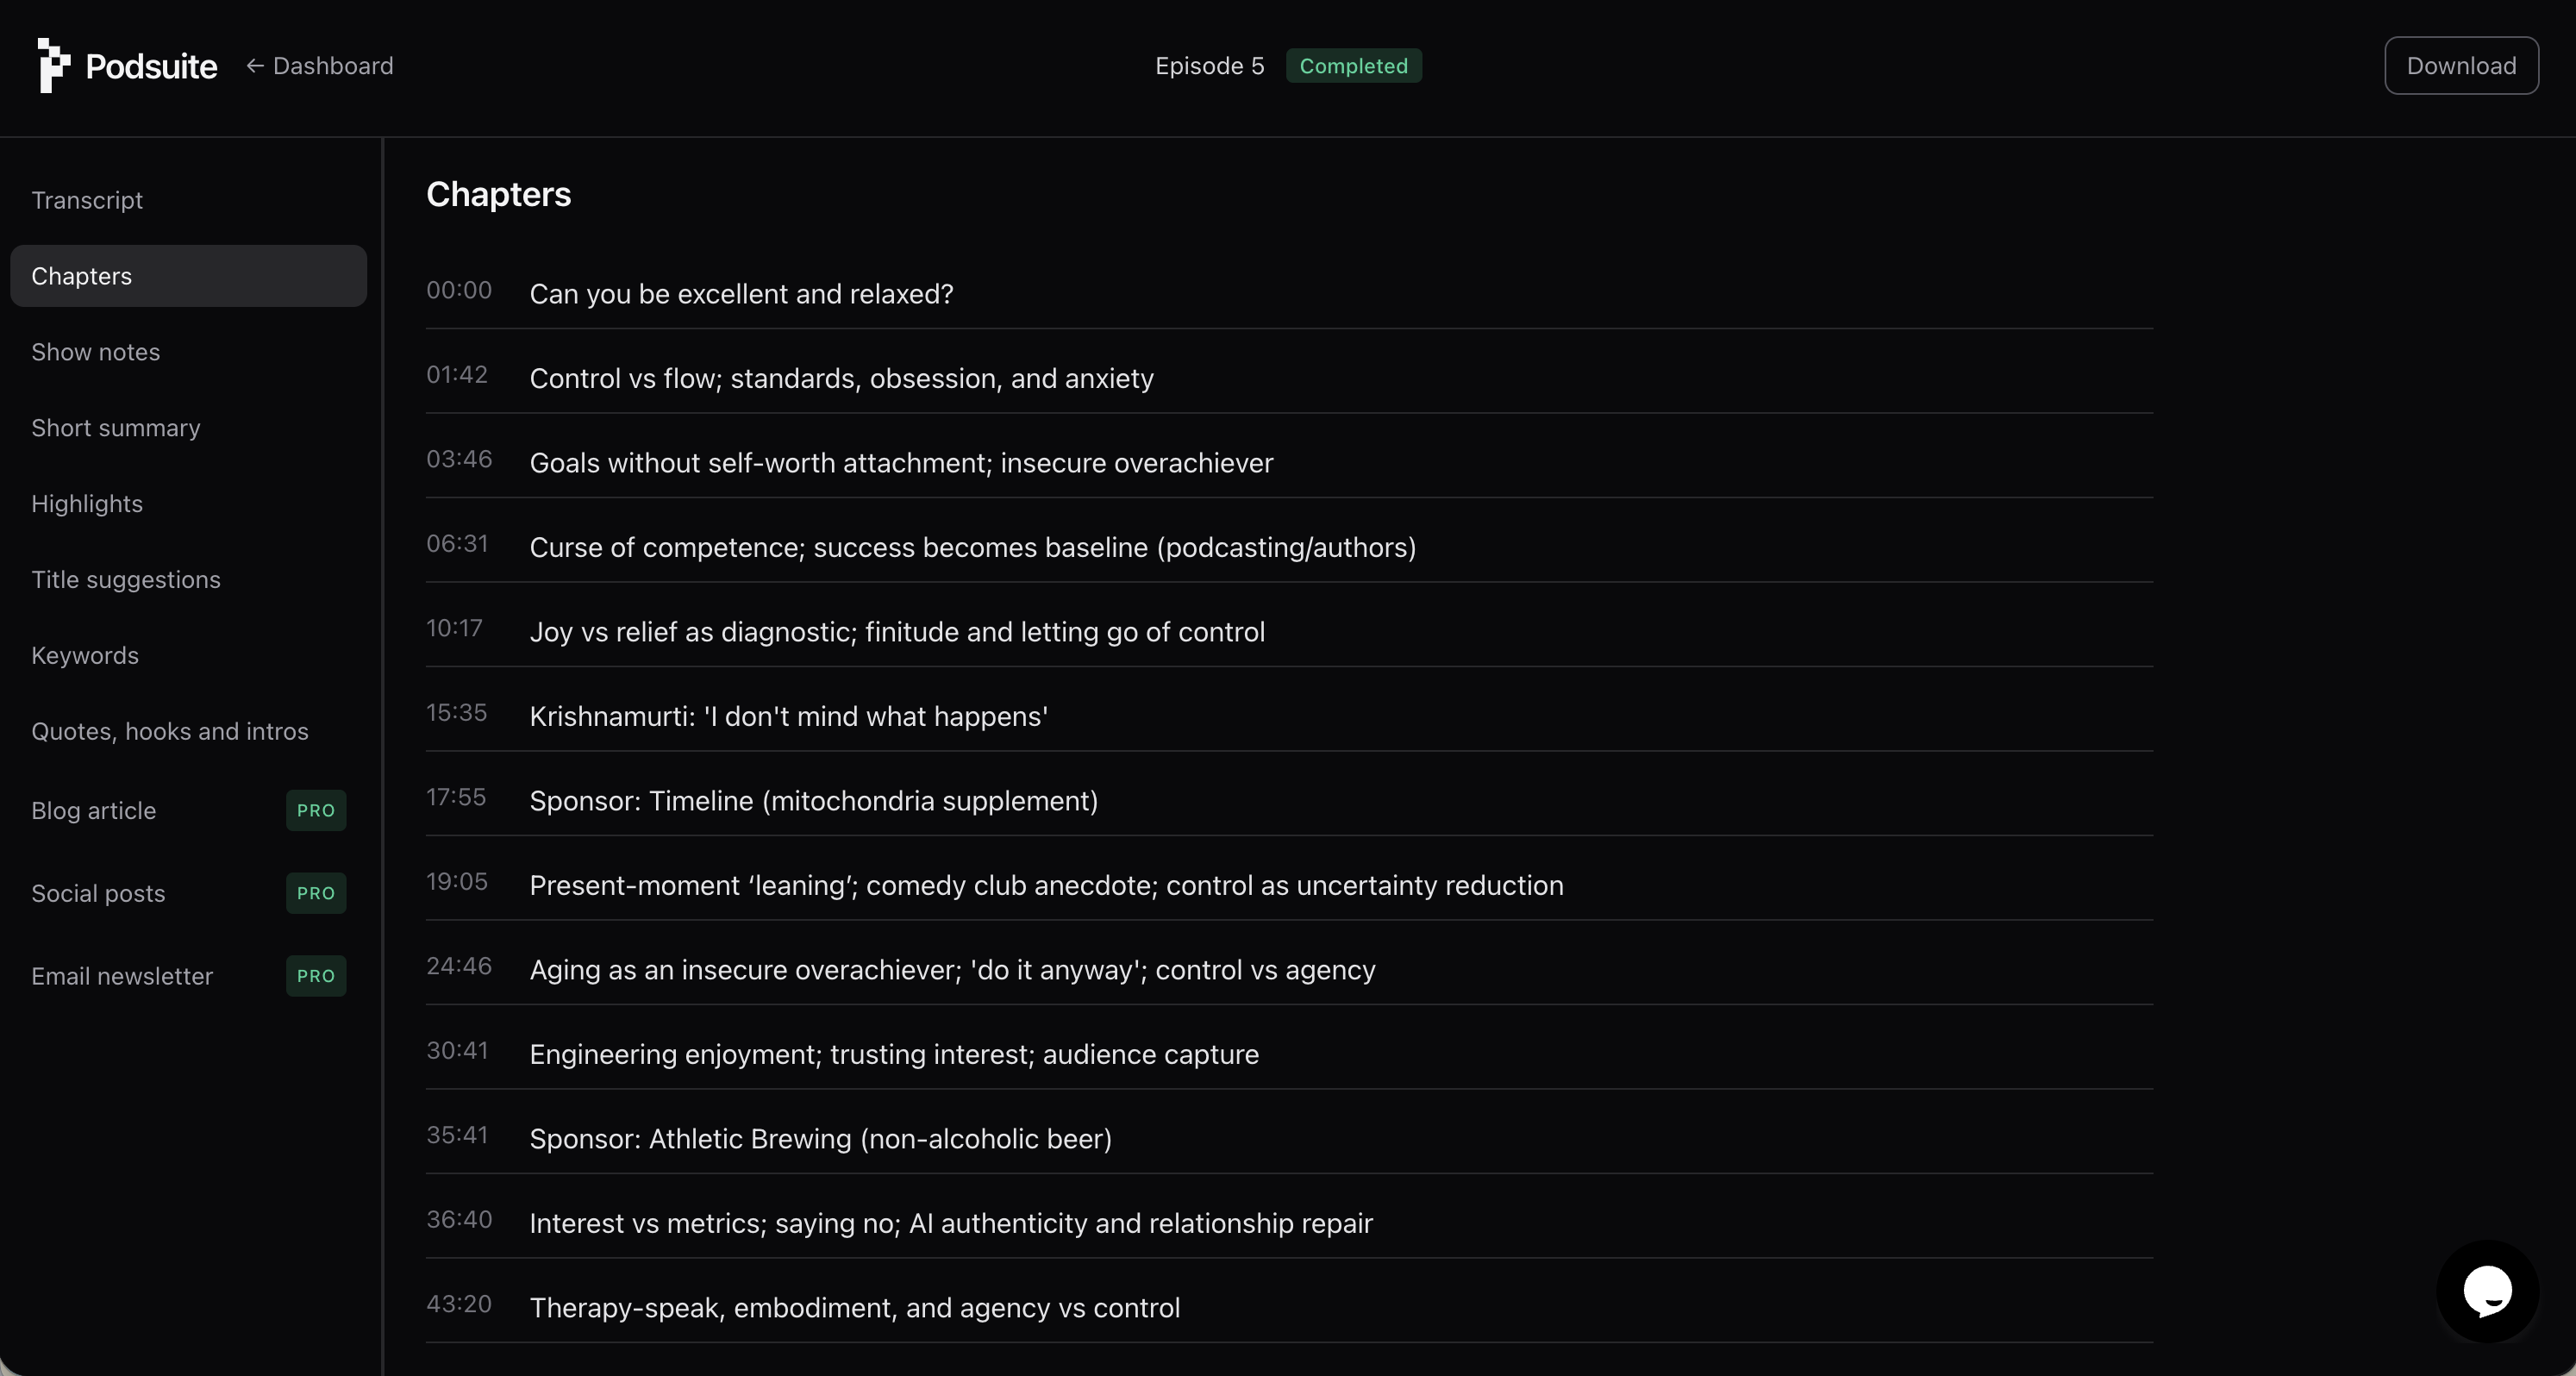Switch to Show notes
Image resolution: width=2576 pixels, height=1376 pixels.
(96, 351)
